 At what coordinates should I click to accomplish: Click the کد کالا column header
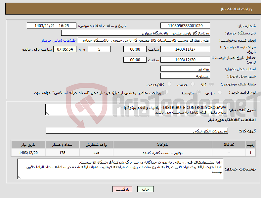click(229, 145)
